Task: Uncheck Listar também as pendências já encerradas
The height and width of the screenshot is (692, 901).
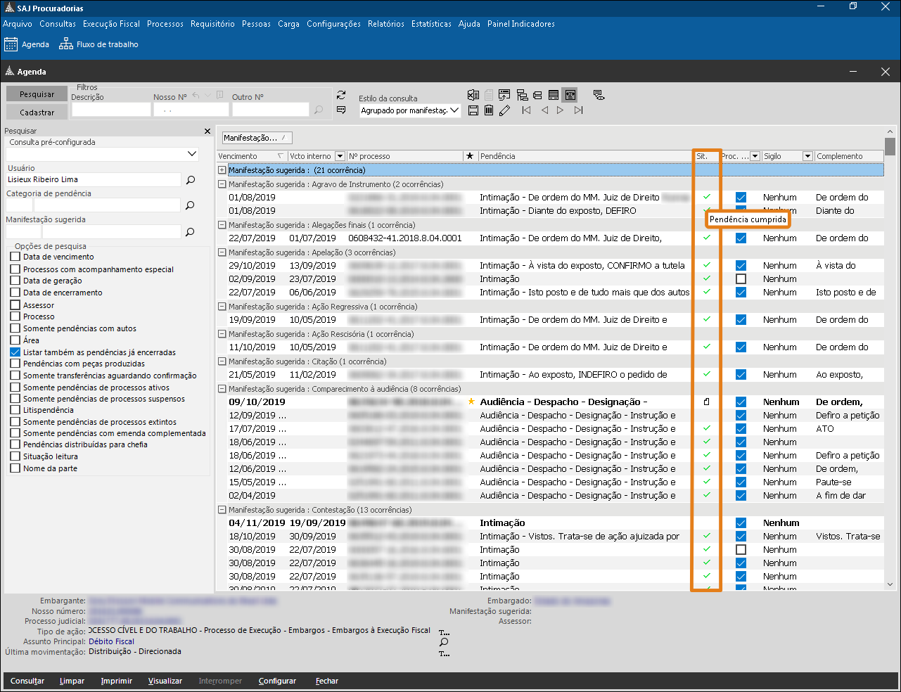Action: coord(15,352)
